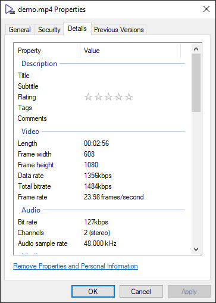Click the Property column header
The height and width of the screenshot is (303, 216).
click(47, 51)
